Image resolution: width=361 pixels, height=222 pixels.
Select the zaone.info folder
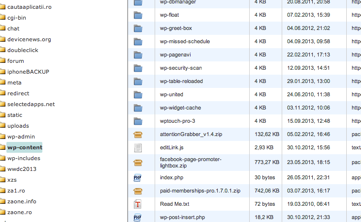[x=22, y=201]
